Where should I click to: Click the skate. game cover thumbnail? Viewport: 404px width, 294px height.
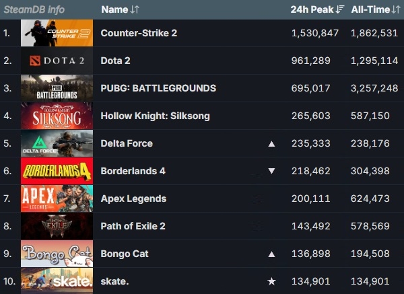[x=57, y=281]
